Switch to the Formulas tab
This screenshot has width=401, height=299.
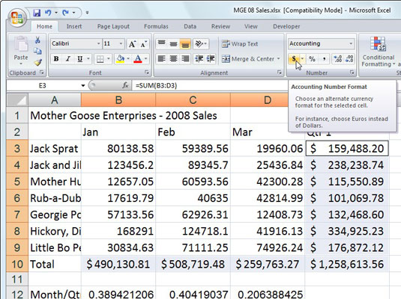[156, 26]
